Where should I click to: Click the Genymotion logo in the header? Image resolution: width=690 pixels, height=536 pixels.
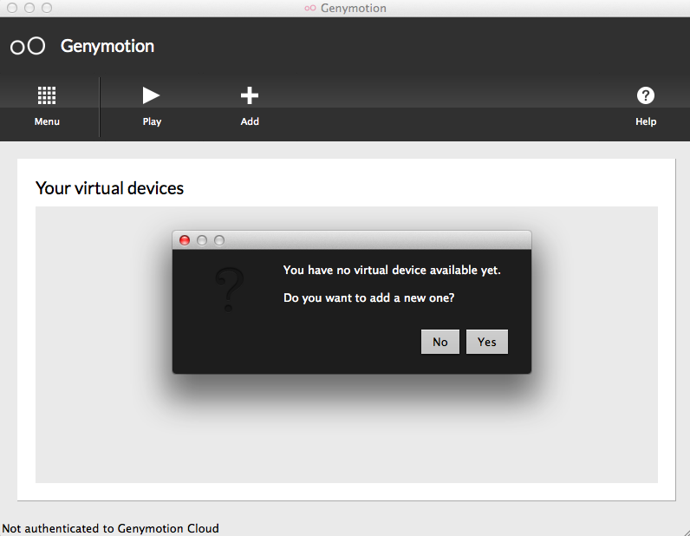tap(28, 46)
